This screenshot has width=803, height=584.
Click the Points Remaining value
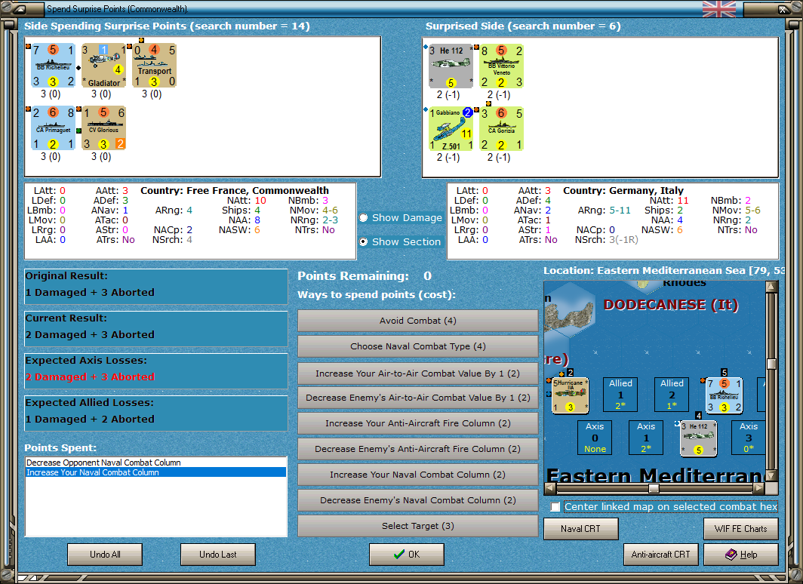tap(428, 276)
